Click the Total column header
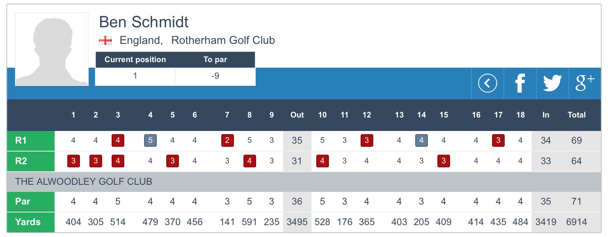Screen dimensions: 608x237 [576, 115]
